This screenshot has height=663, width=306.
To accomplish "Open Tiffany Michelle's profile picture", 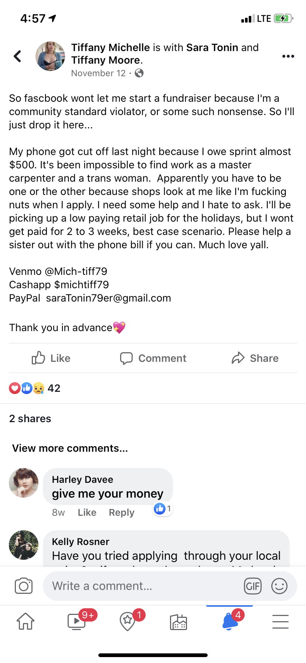I will tap(50, 56).
